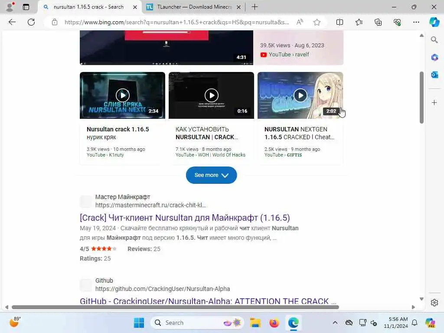Add this page to favorites star
This screenshot has height=333, width=444.
[x=317, y=22]
